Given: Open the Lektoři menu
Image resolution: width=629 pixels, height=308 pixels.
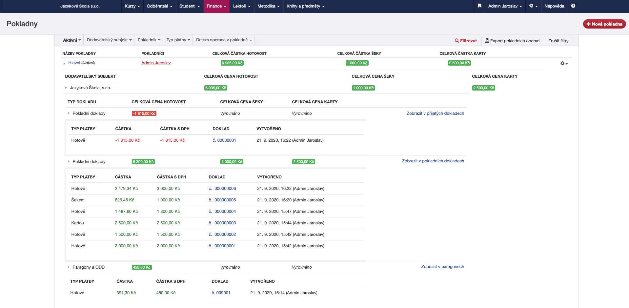Looking at the screenshot, I should pos(242,6).
